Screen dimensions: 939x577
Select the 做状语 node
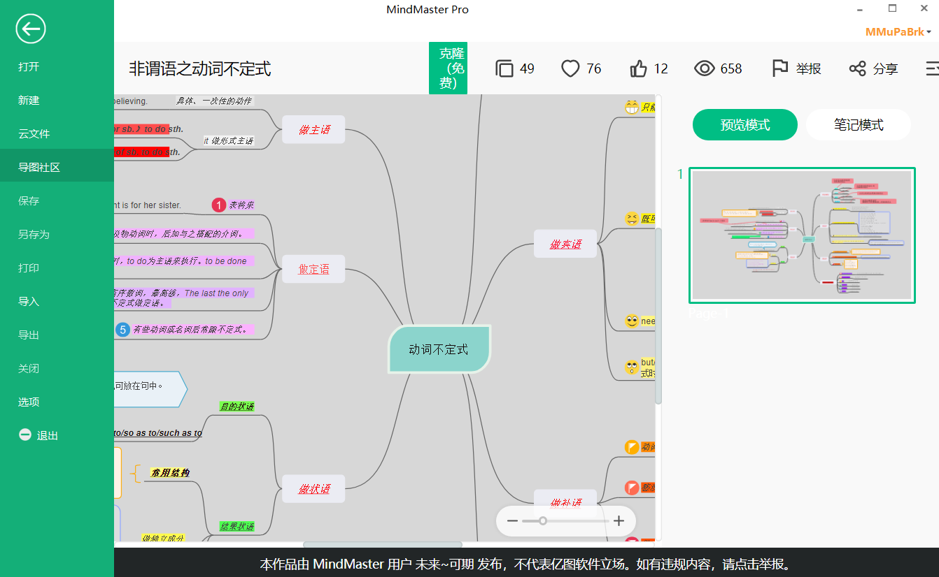(313, 488)
